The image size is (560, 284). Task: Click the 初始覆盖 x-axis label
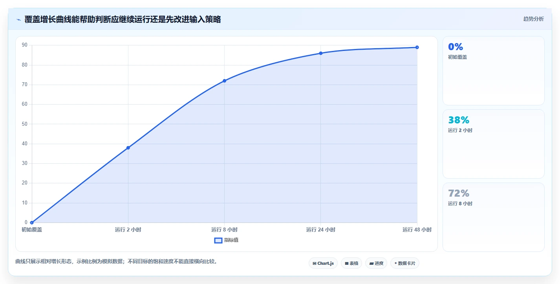point(32,230)
